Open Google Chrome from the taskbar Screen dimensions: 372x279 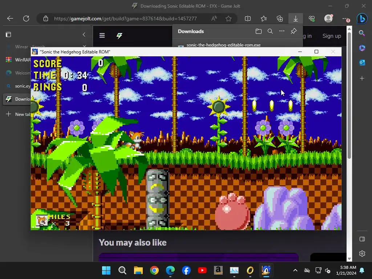154,270
